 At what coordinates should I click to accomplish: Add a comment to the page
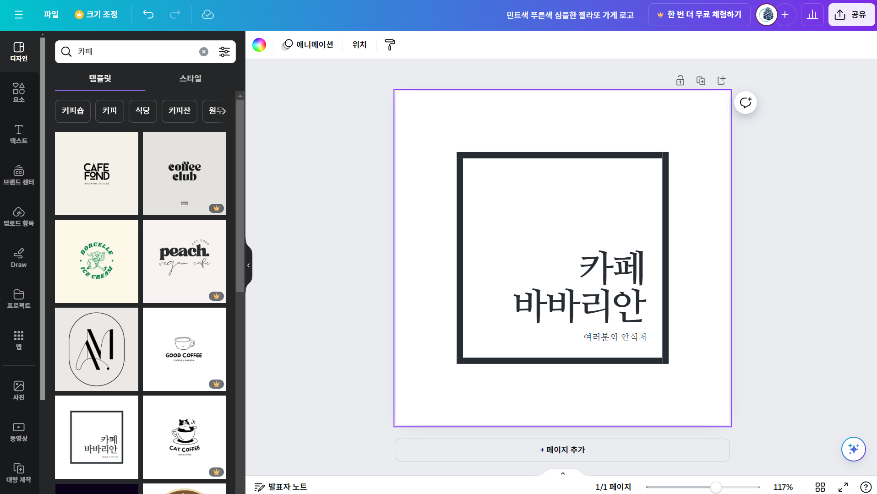coord(746,103)
